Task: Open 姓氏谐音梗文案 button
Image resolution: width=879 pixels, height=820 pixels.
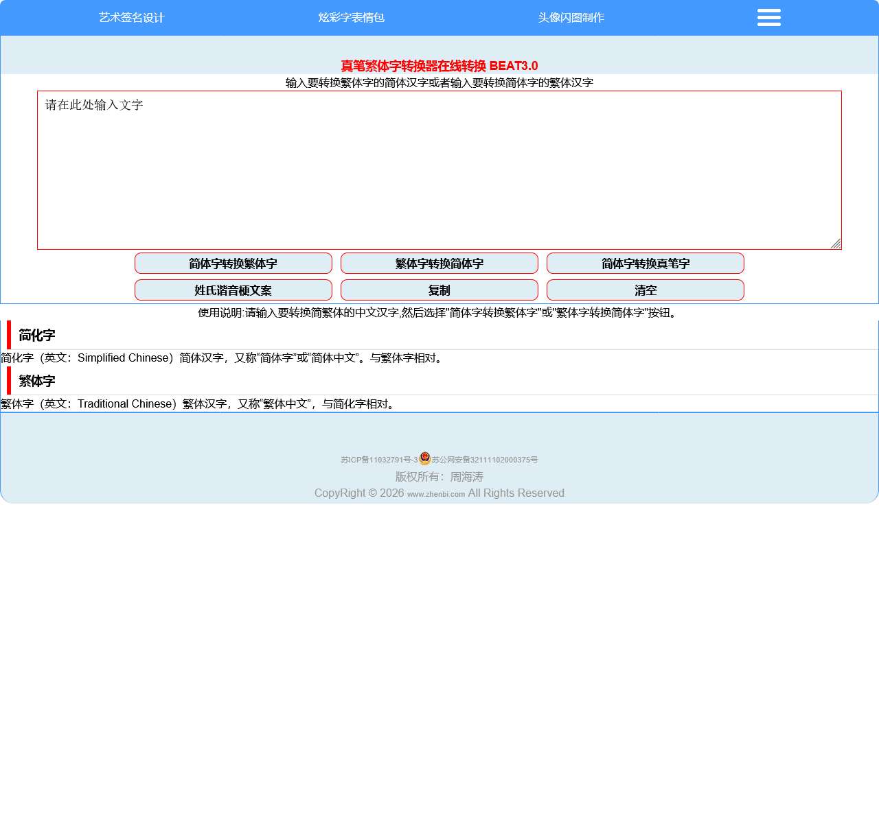Action: tap(233, 290)
